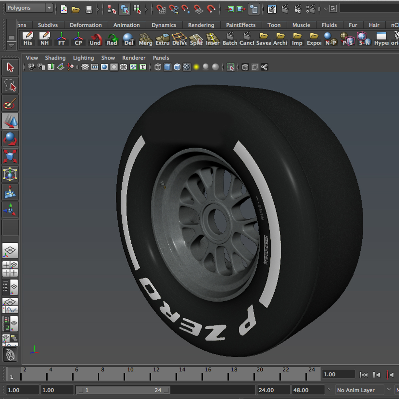Toggle use all lights bulb icon

coord(196,67)
